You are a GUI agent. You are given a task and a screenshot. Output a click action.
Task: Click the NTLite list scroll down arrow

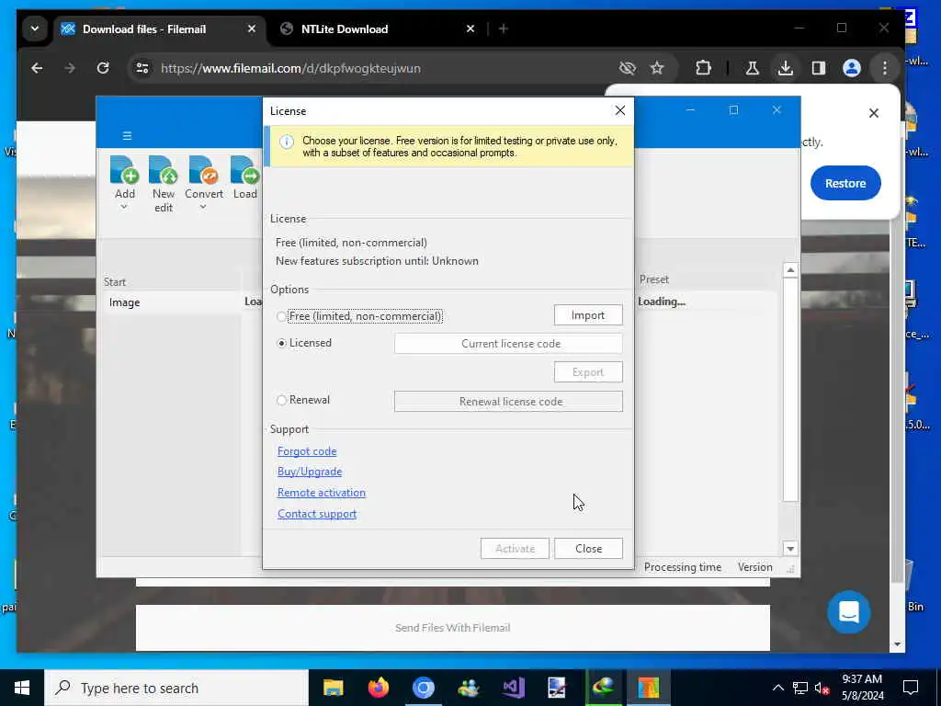(790, 548)
